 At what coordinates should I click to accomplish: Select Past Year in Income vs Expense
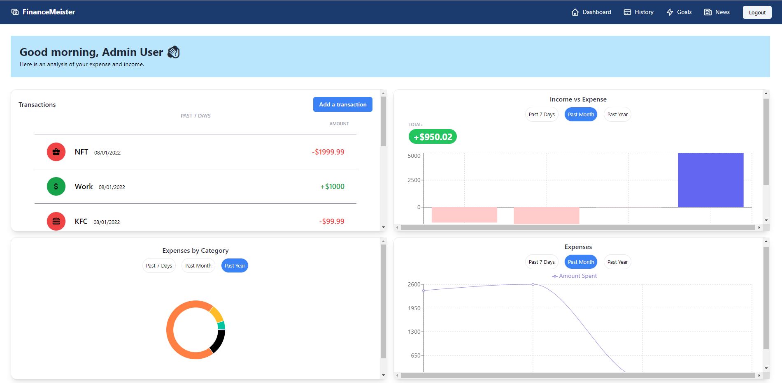pos(617,114)
